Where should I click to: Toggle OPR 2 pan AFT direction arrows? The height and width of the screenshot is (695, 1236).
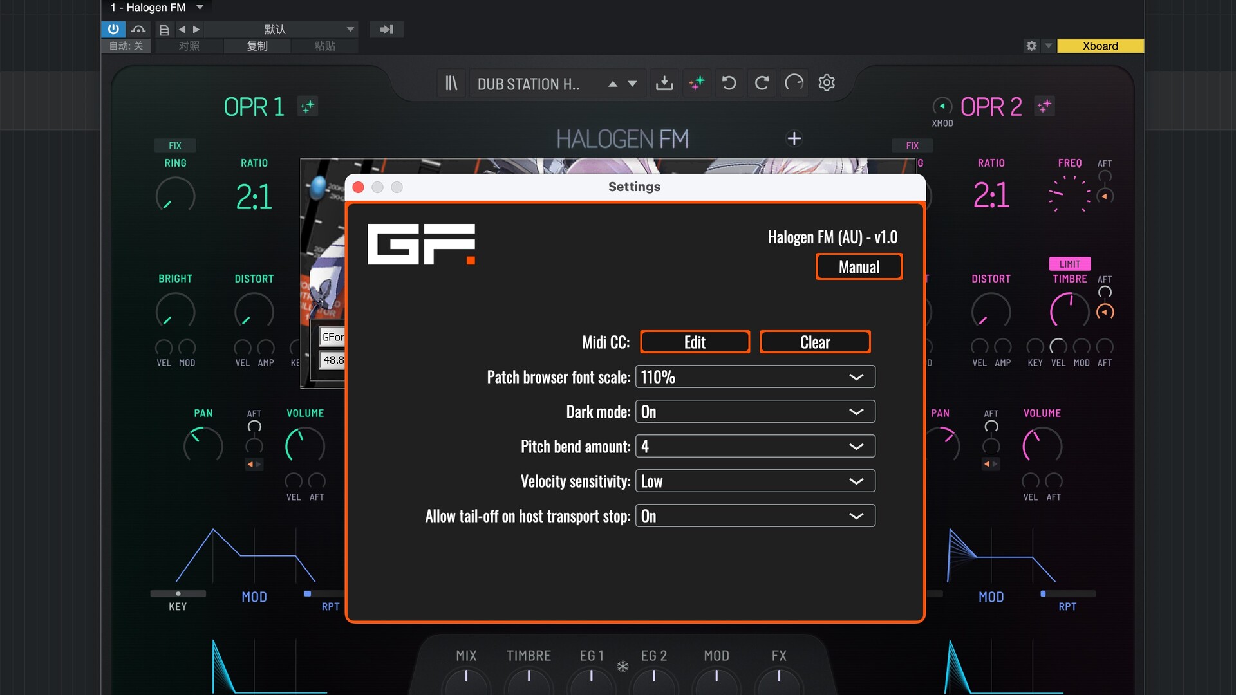coord(991,464)
